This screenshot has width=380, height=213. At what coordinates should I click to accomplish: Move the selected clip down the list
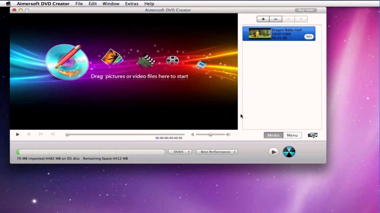click(288, 19)
